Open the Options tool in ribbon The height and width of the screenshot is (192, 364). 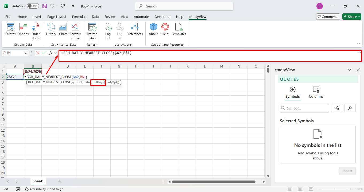(x=23, y=29)
